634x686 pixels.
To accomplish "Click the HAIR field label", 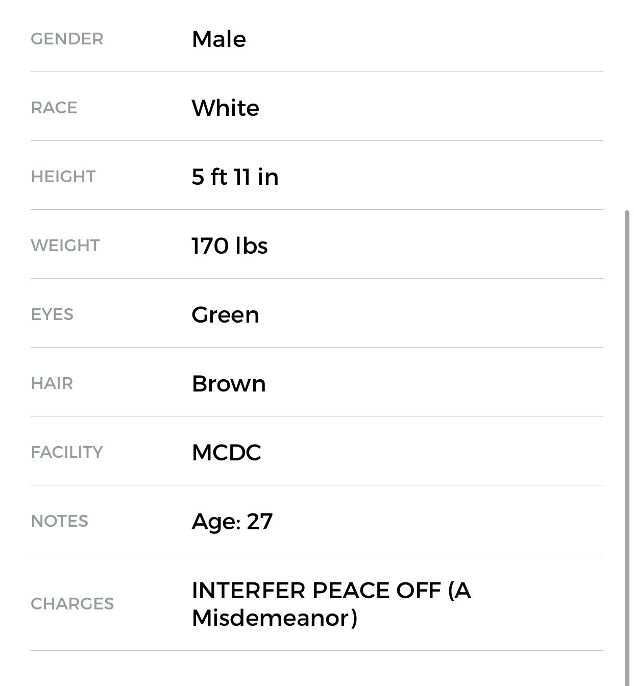I will coord(52,383).
